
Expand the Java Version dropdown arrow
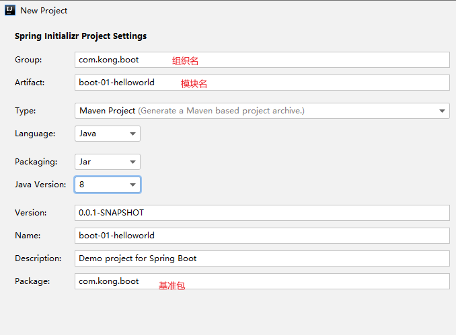[x=133, y=185]
